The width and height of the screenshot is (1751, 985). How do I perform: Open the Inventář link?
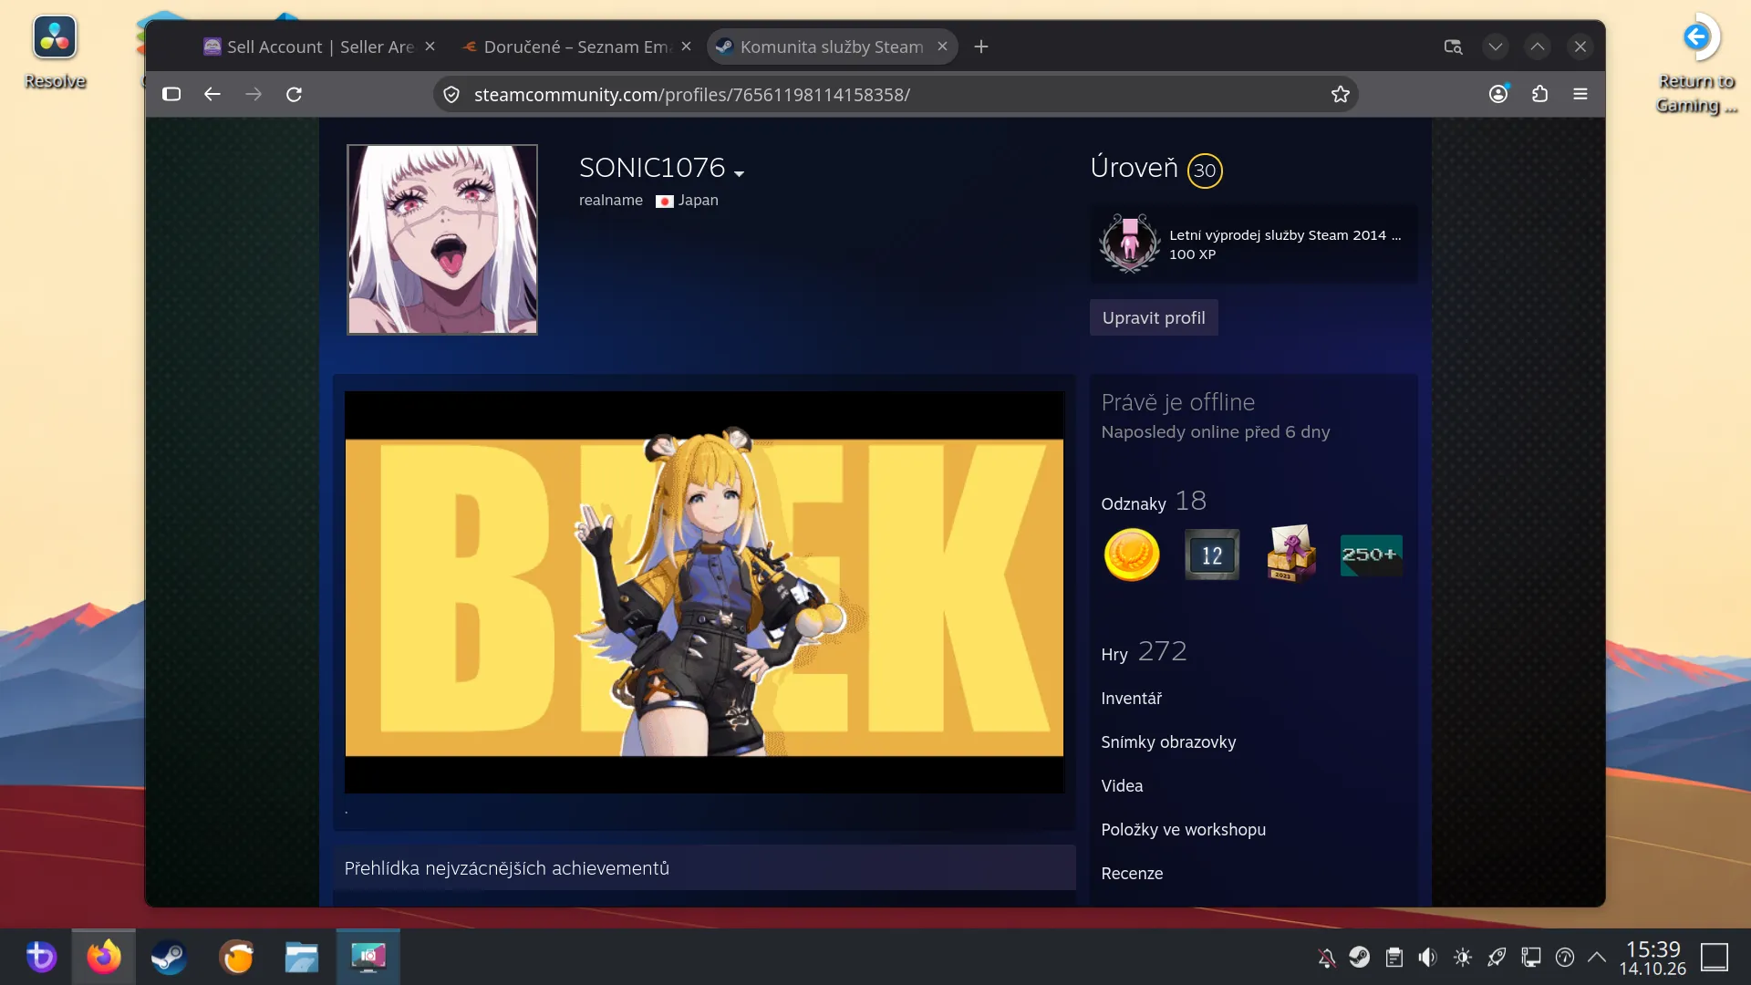(x=1131, y=698)
